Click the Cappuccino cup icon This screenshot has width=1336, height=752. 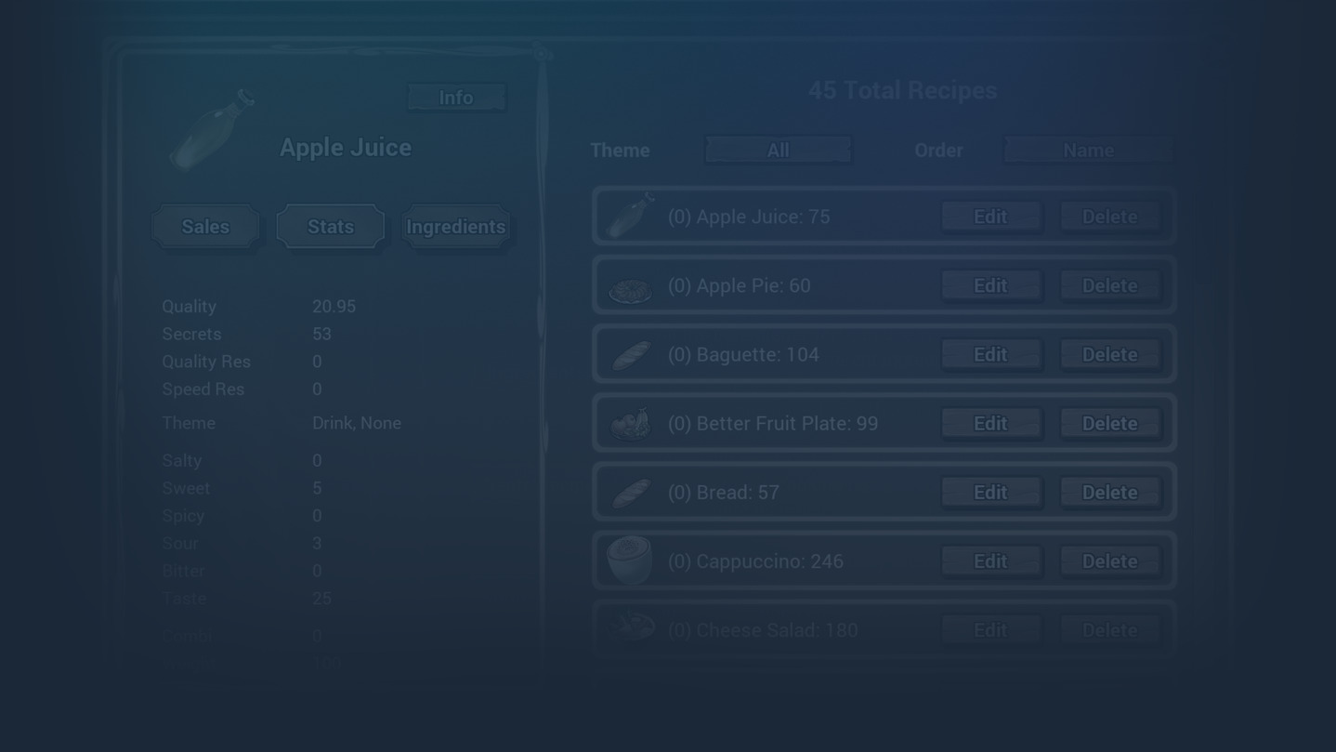click(629, 561)
